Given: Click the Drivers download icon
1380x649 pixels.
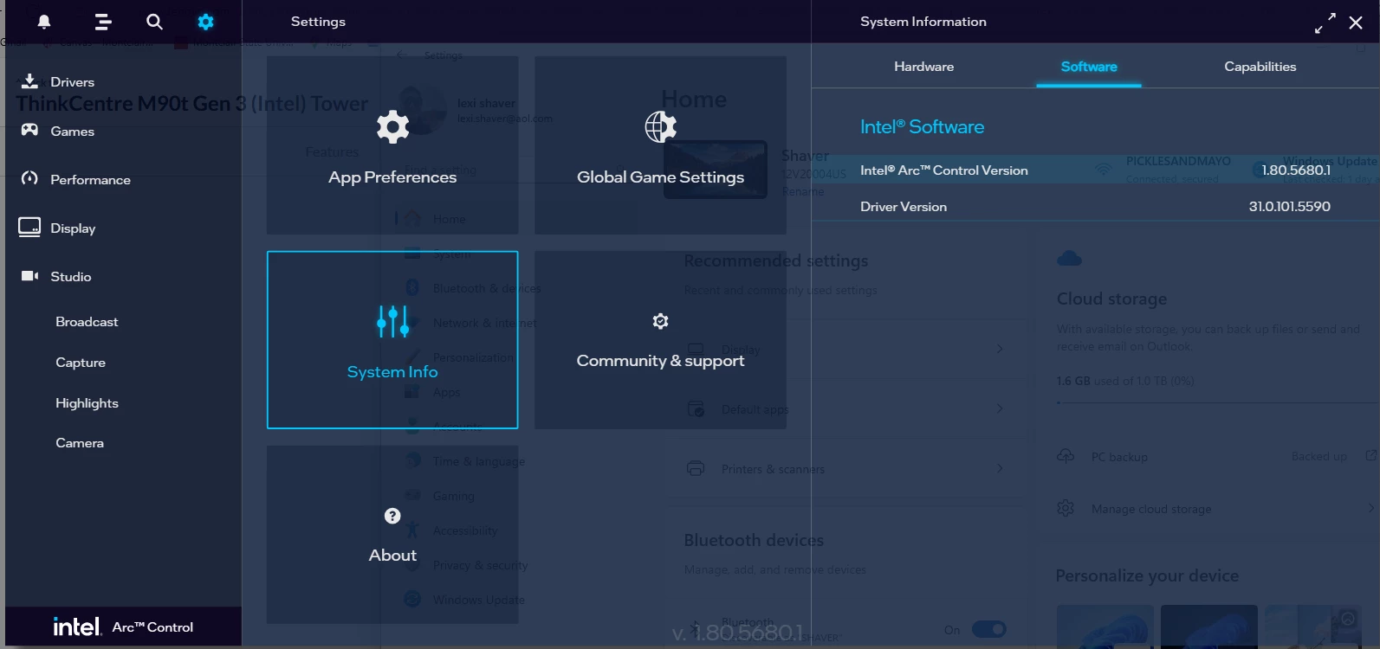Looking at the screenshot, I should (x=29, y=81).
